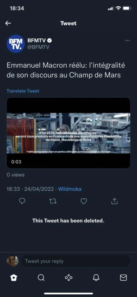The height and width of the screenshot is (297, 137).
Task: Click the Translate Tweet link
Action: point(23,91)
